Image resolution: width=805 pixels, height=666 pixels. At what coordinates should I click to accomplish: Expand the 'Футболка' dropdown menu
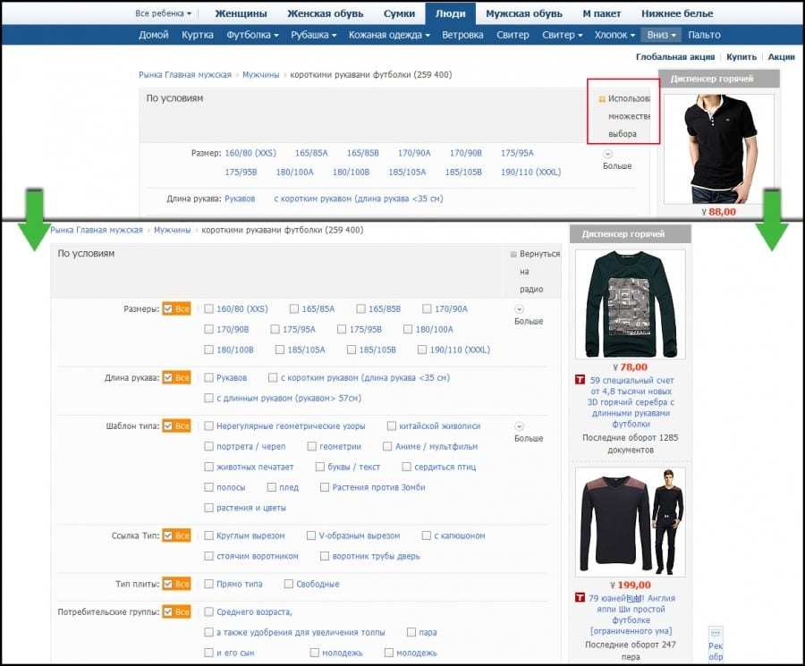(x=252, y=35)
